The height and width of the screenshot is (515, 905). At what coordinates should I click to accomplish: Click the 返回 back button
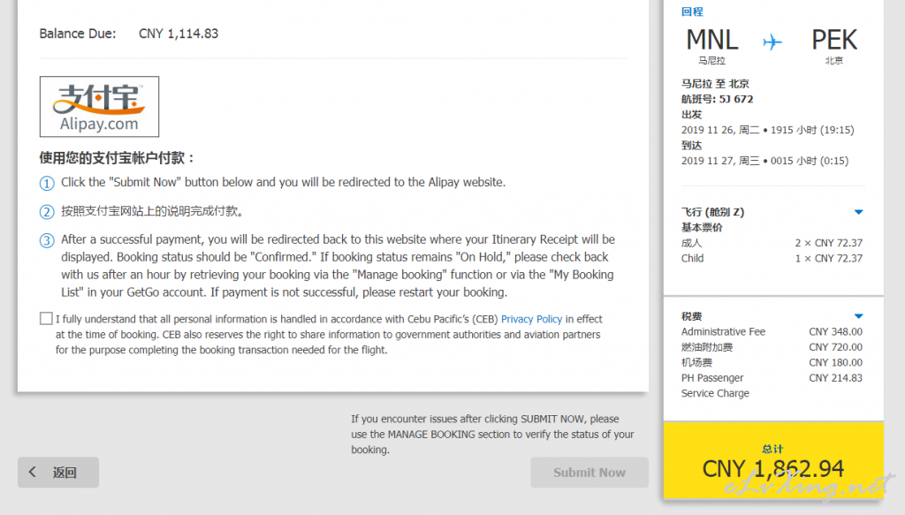point(58,473)
